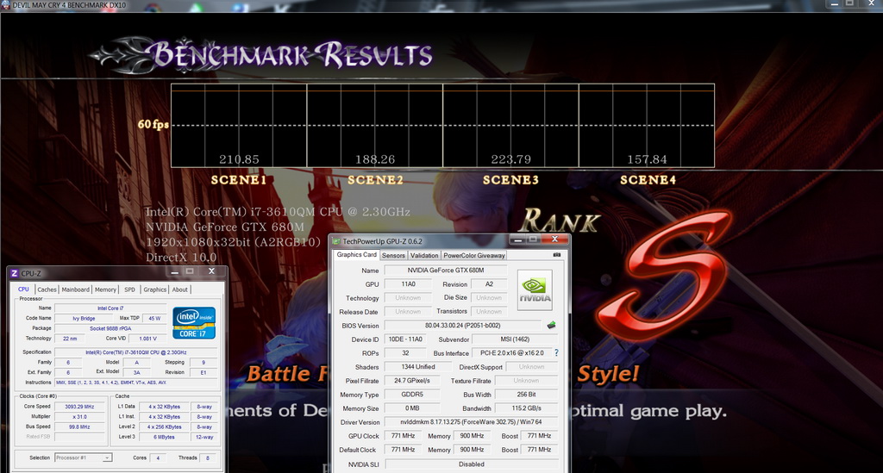Open the SPD tab in CPU-Z

click(129, 289)
